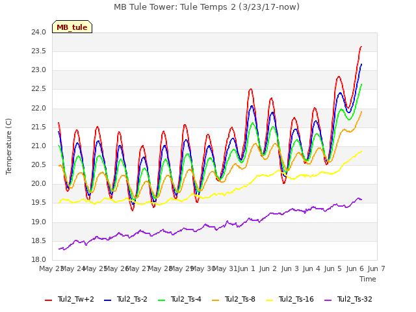Click the MB_tule annotation box
The width and height of the screenshot is (416, 312).
pyautogui.click(x=72, y=27)
